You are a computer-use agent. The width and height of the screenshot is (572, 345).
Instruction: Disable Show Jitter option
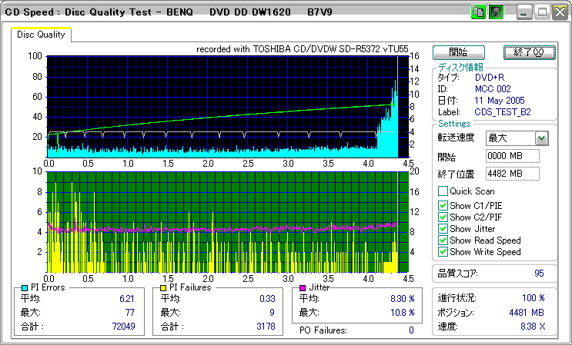pos(443,228)
